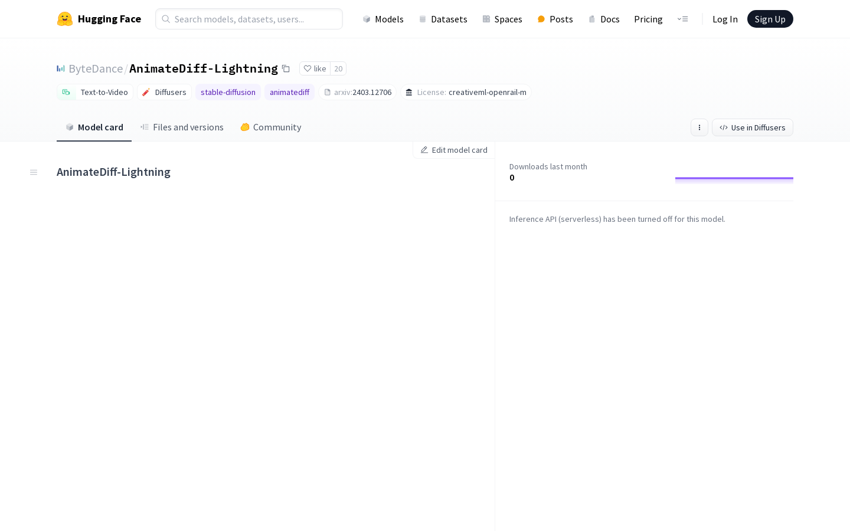This screenshot has width=850, height=531.
Task: Open the arxiv:2403.12706 paper tag
Action: click(357, 92)
